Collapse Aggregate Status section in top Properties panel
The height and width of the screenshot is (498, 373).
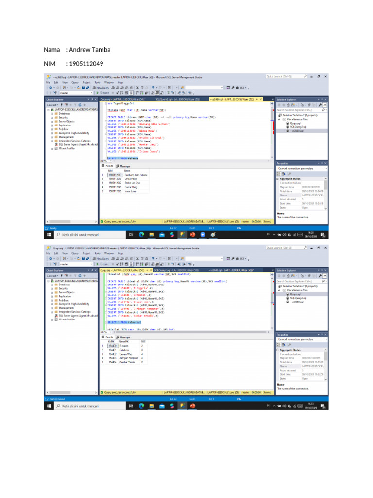pos(277,179)
